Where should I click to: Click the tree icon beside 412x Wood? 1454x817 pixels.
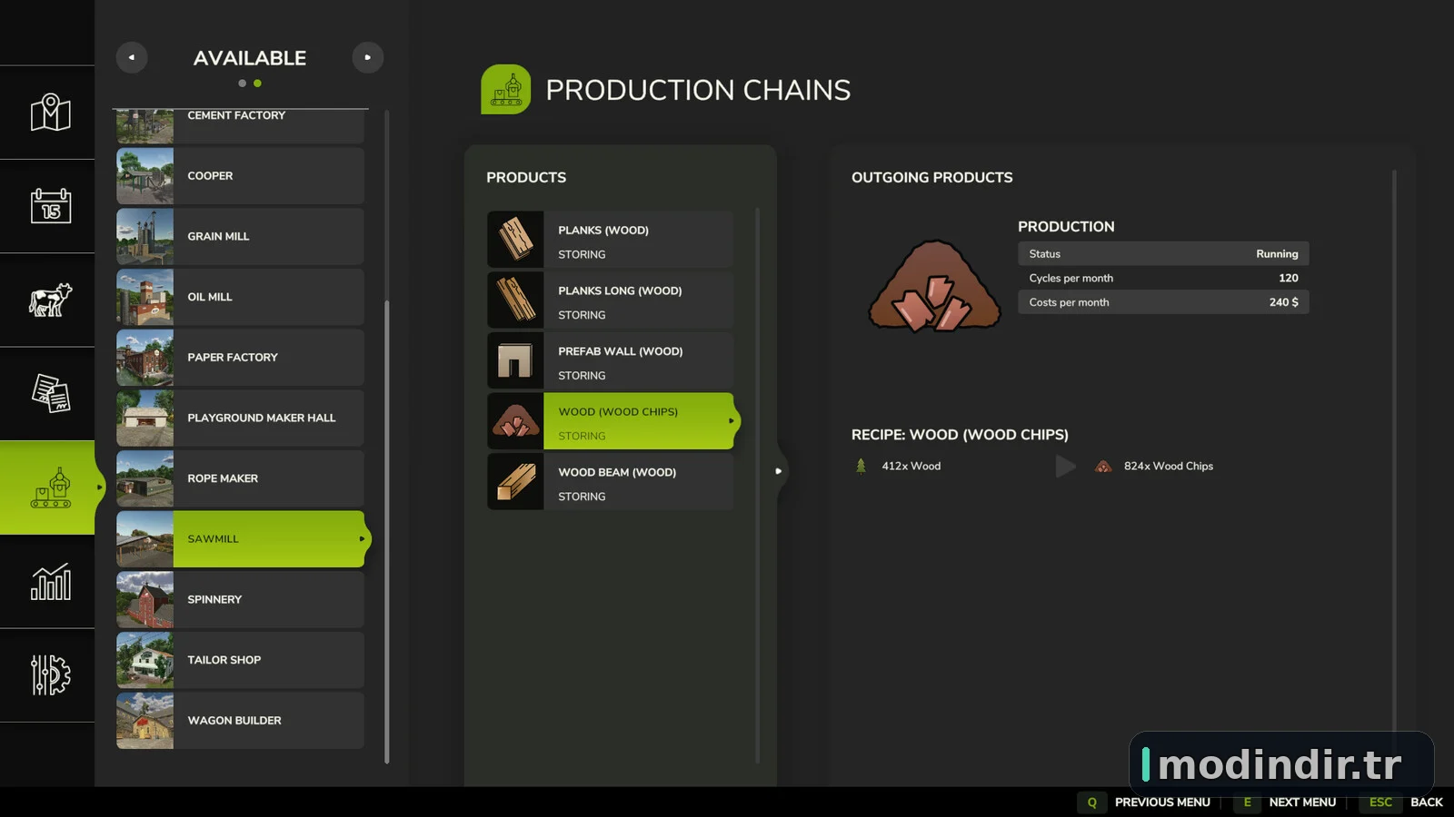coord(861,467)
